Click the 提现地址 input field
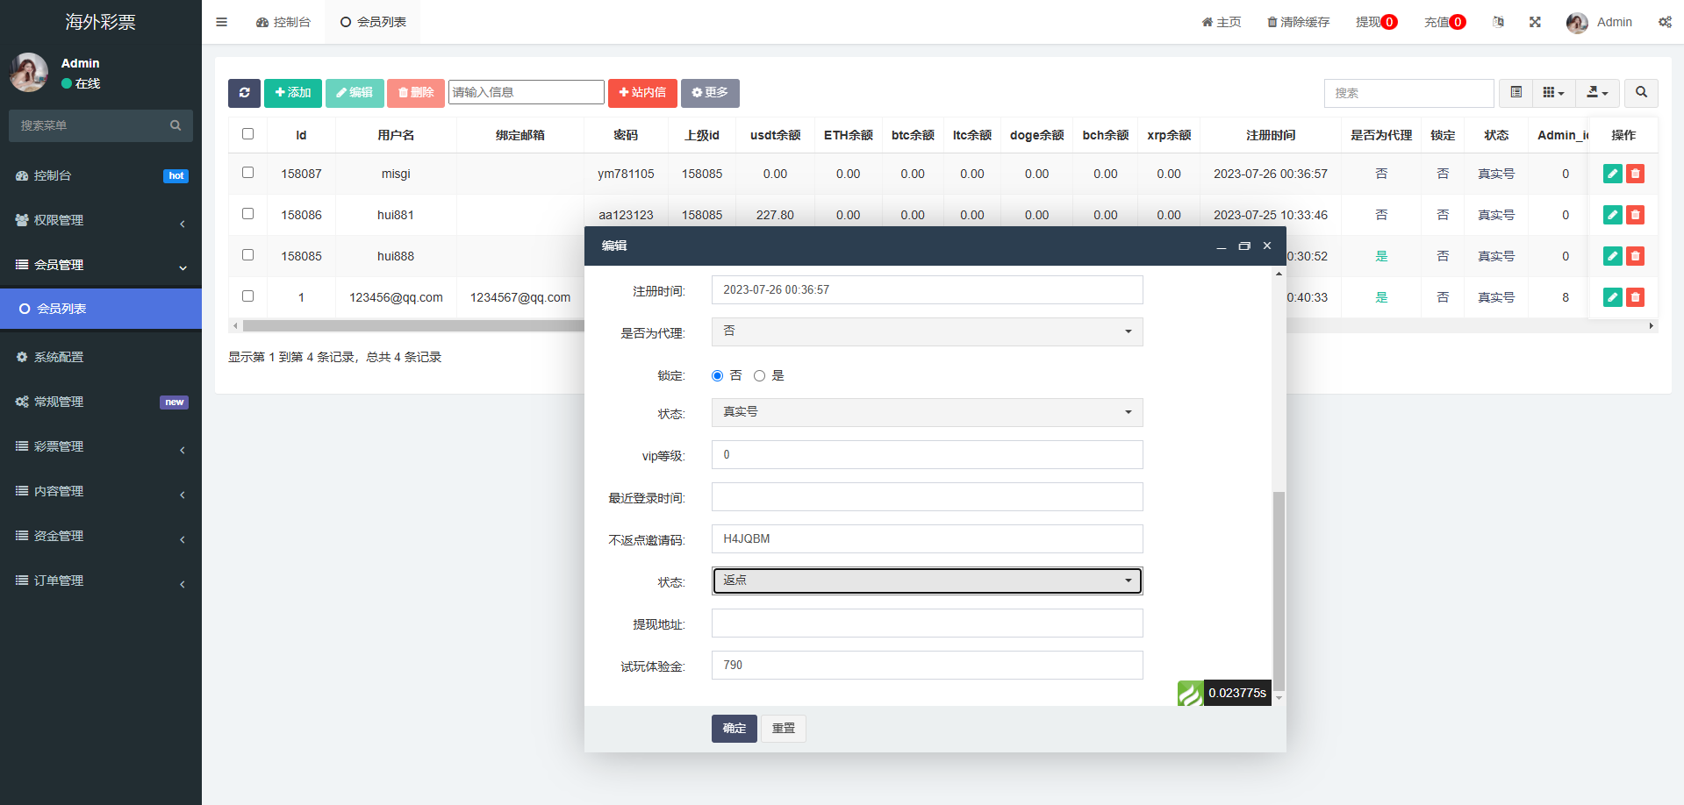 [x=927, y=623]
